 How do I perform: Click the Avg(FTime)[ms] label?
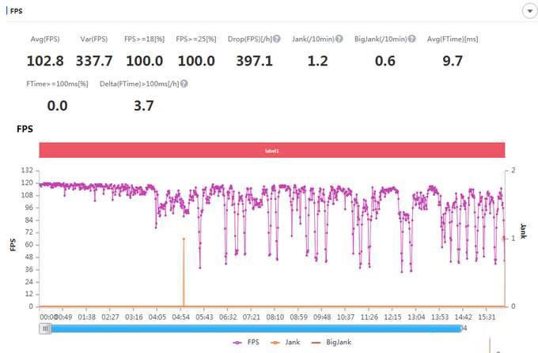pyautogui.click(x=453, y=39)
